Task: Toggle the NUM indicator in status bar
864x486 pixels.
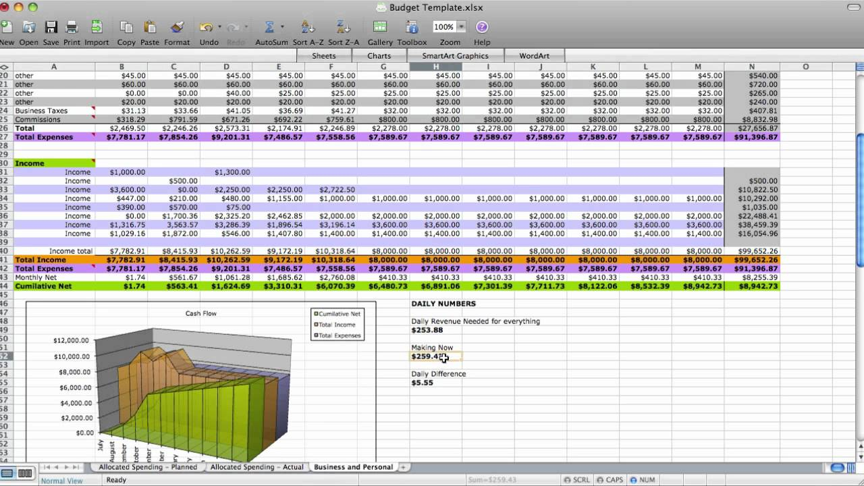Action: tap(643, 479)
